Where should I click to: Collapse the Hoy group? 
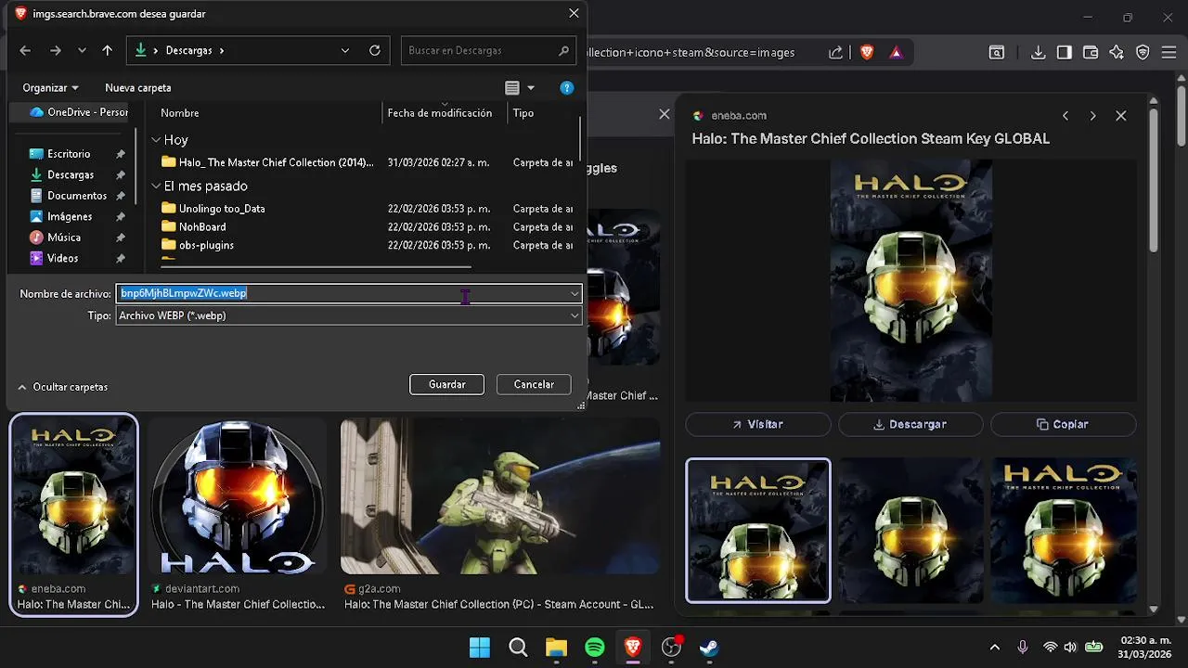[156, 140]
